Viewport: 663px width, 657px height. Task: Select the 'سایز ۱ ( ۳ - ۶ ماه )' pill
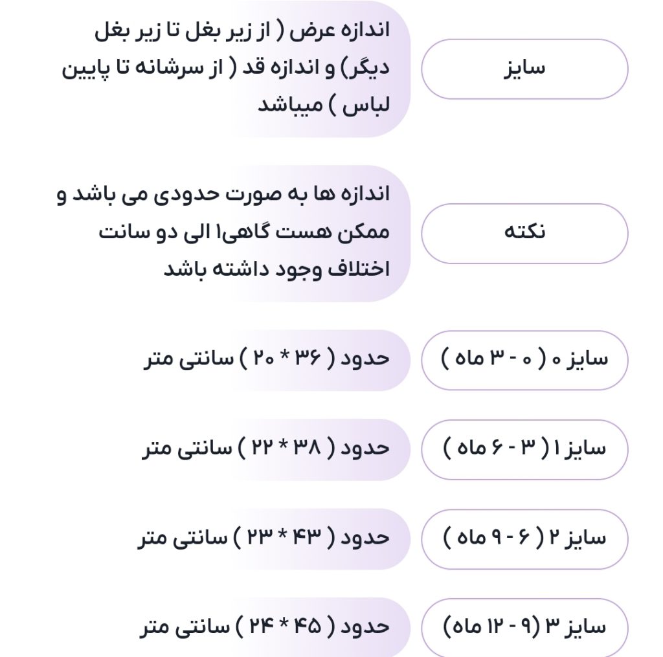(x=524, y=449)
